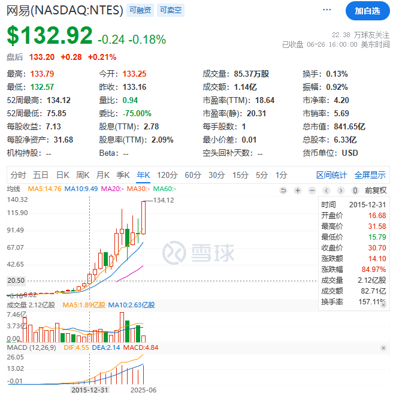The width and height of the screenshot is (393, 393).
Task: Click the volume MA5:1.89亿股 label
Action: (x=84, y=305)
